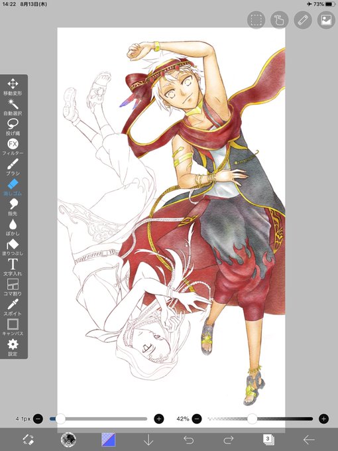Open the layers panel showing 3
This screenshot has height=451, width=338.
pyautogui.click(x=268, y=440)
